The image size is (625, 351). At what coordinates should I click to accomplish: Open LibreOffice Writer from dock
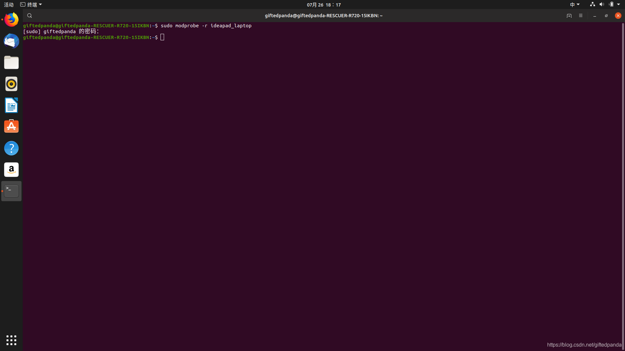pos(11,105)
